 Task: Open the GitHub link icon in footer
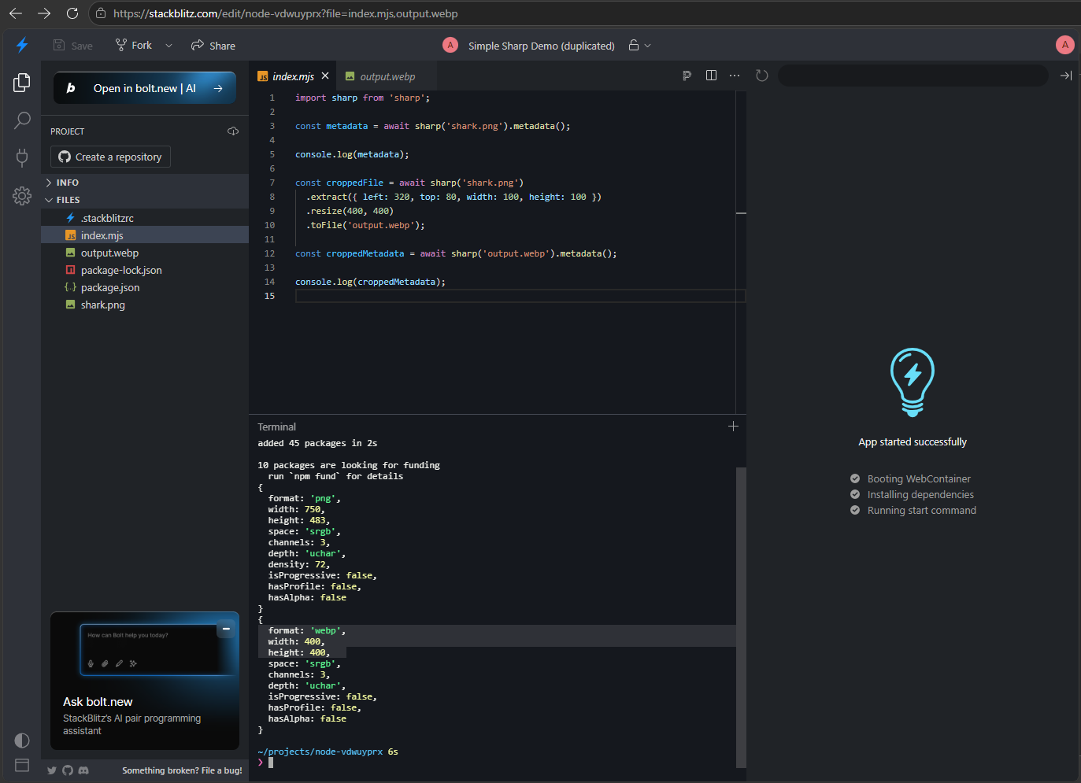(x=68, y=770)
